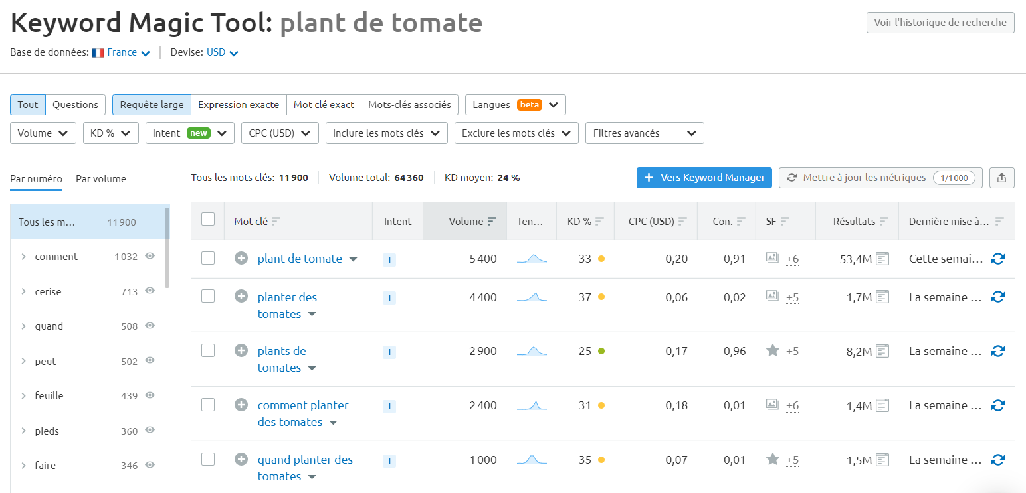Refresh metrics for 'planter des tomates' row

tap(997, 297)
